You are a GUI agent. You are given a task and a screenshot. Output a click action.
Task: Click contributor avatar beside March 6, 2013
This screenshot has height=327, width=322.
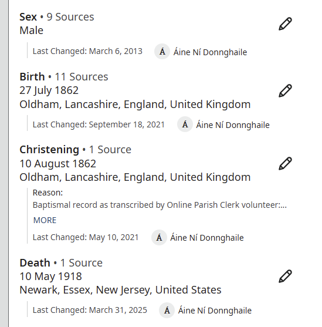[162, 51]
